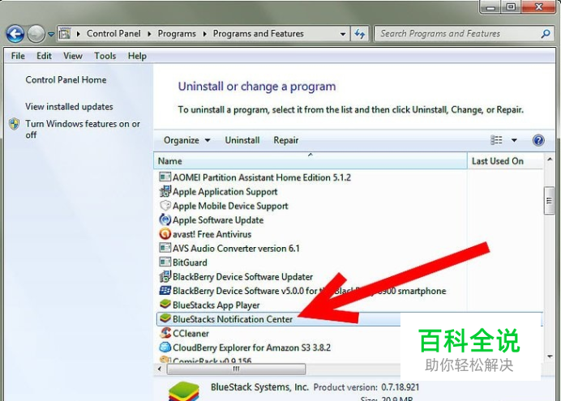Select BlueStacks App Player
The image size is (561, 401).
(216, 305)
